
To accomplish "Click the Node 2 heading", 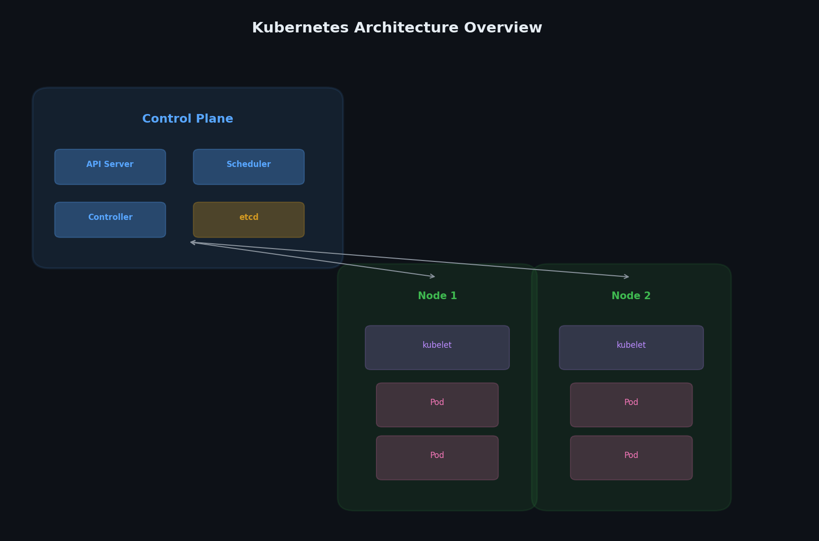I will point(631,296).
